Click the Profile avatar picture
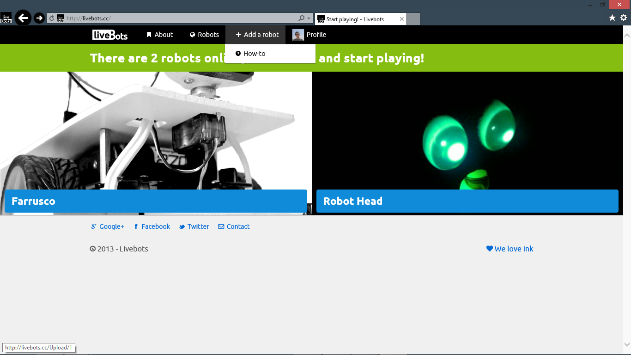The width and height of the screenshot is (631, 355). point(297,34)
